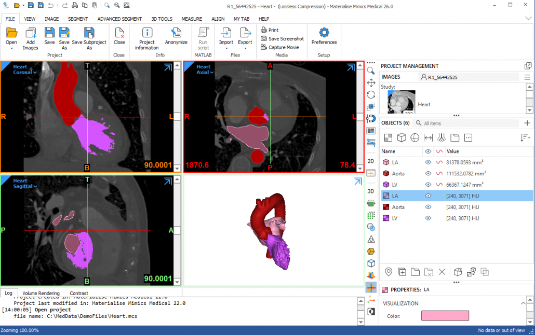This screenshot has height=335, width=535.
Task: Click the Save project icon in ribbon
Action: pos(49,33)
